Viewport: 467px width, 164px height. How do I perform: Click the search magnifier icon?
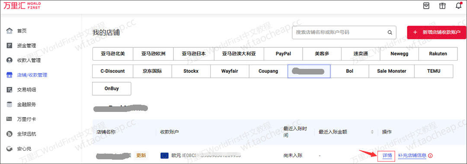click(390, 33)
